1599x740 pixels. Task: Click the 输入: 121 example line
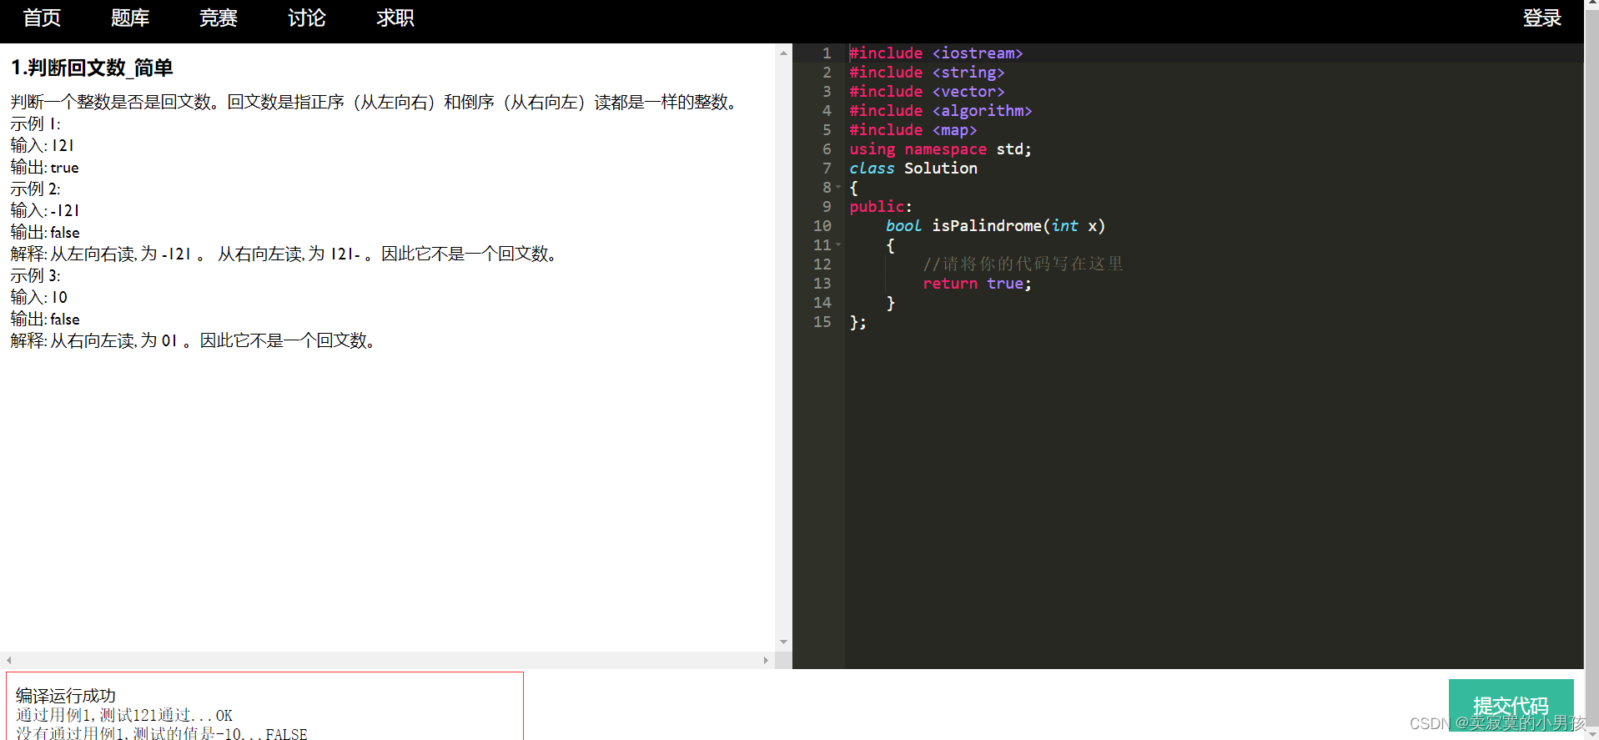pos(43,145)
